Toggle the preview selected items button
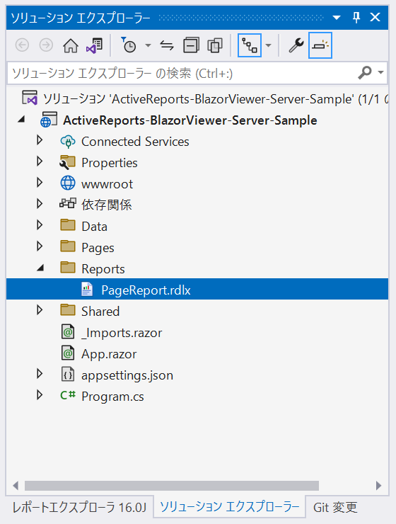This screenshot has height=524, width=396. pyautogui.click(x=320, y=45)
